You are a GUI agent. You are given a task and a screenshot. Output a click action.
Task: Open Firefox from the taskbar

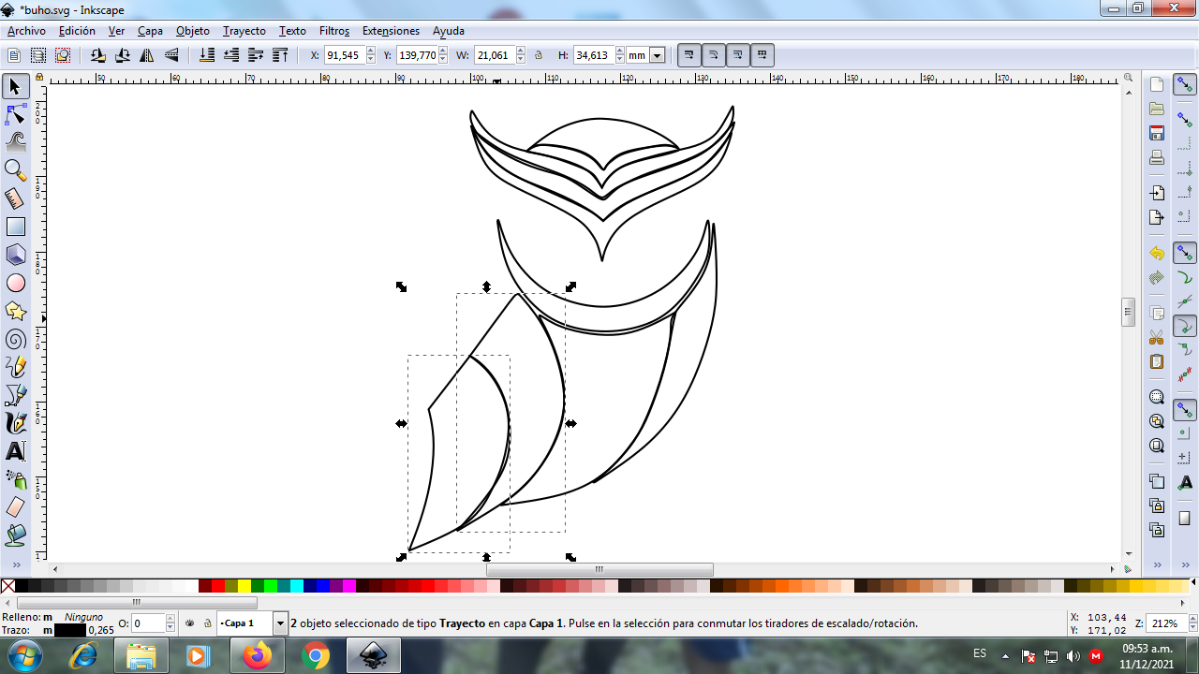point(257,655)
